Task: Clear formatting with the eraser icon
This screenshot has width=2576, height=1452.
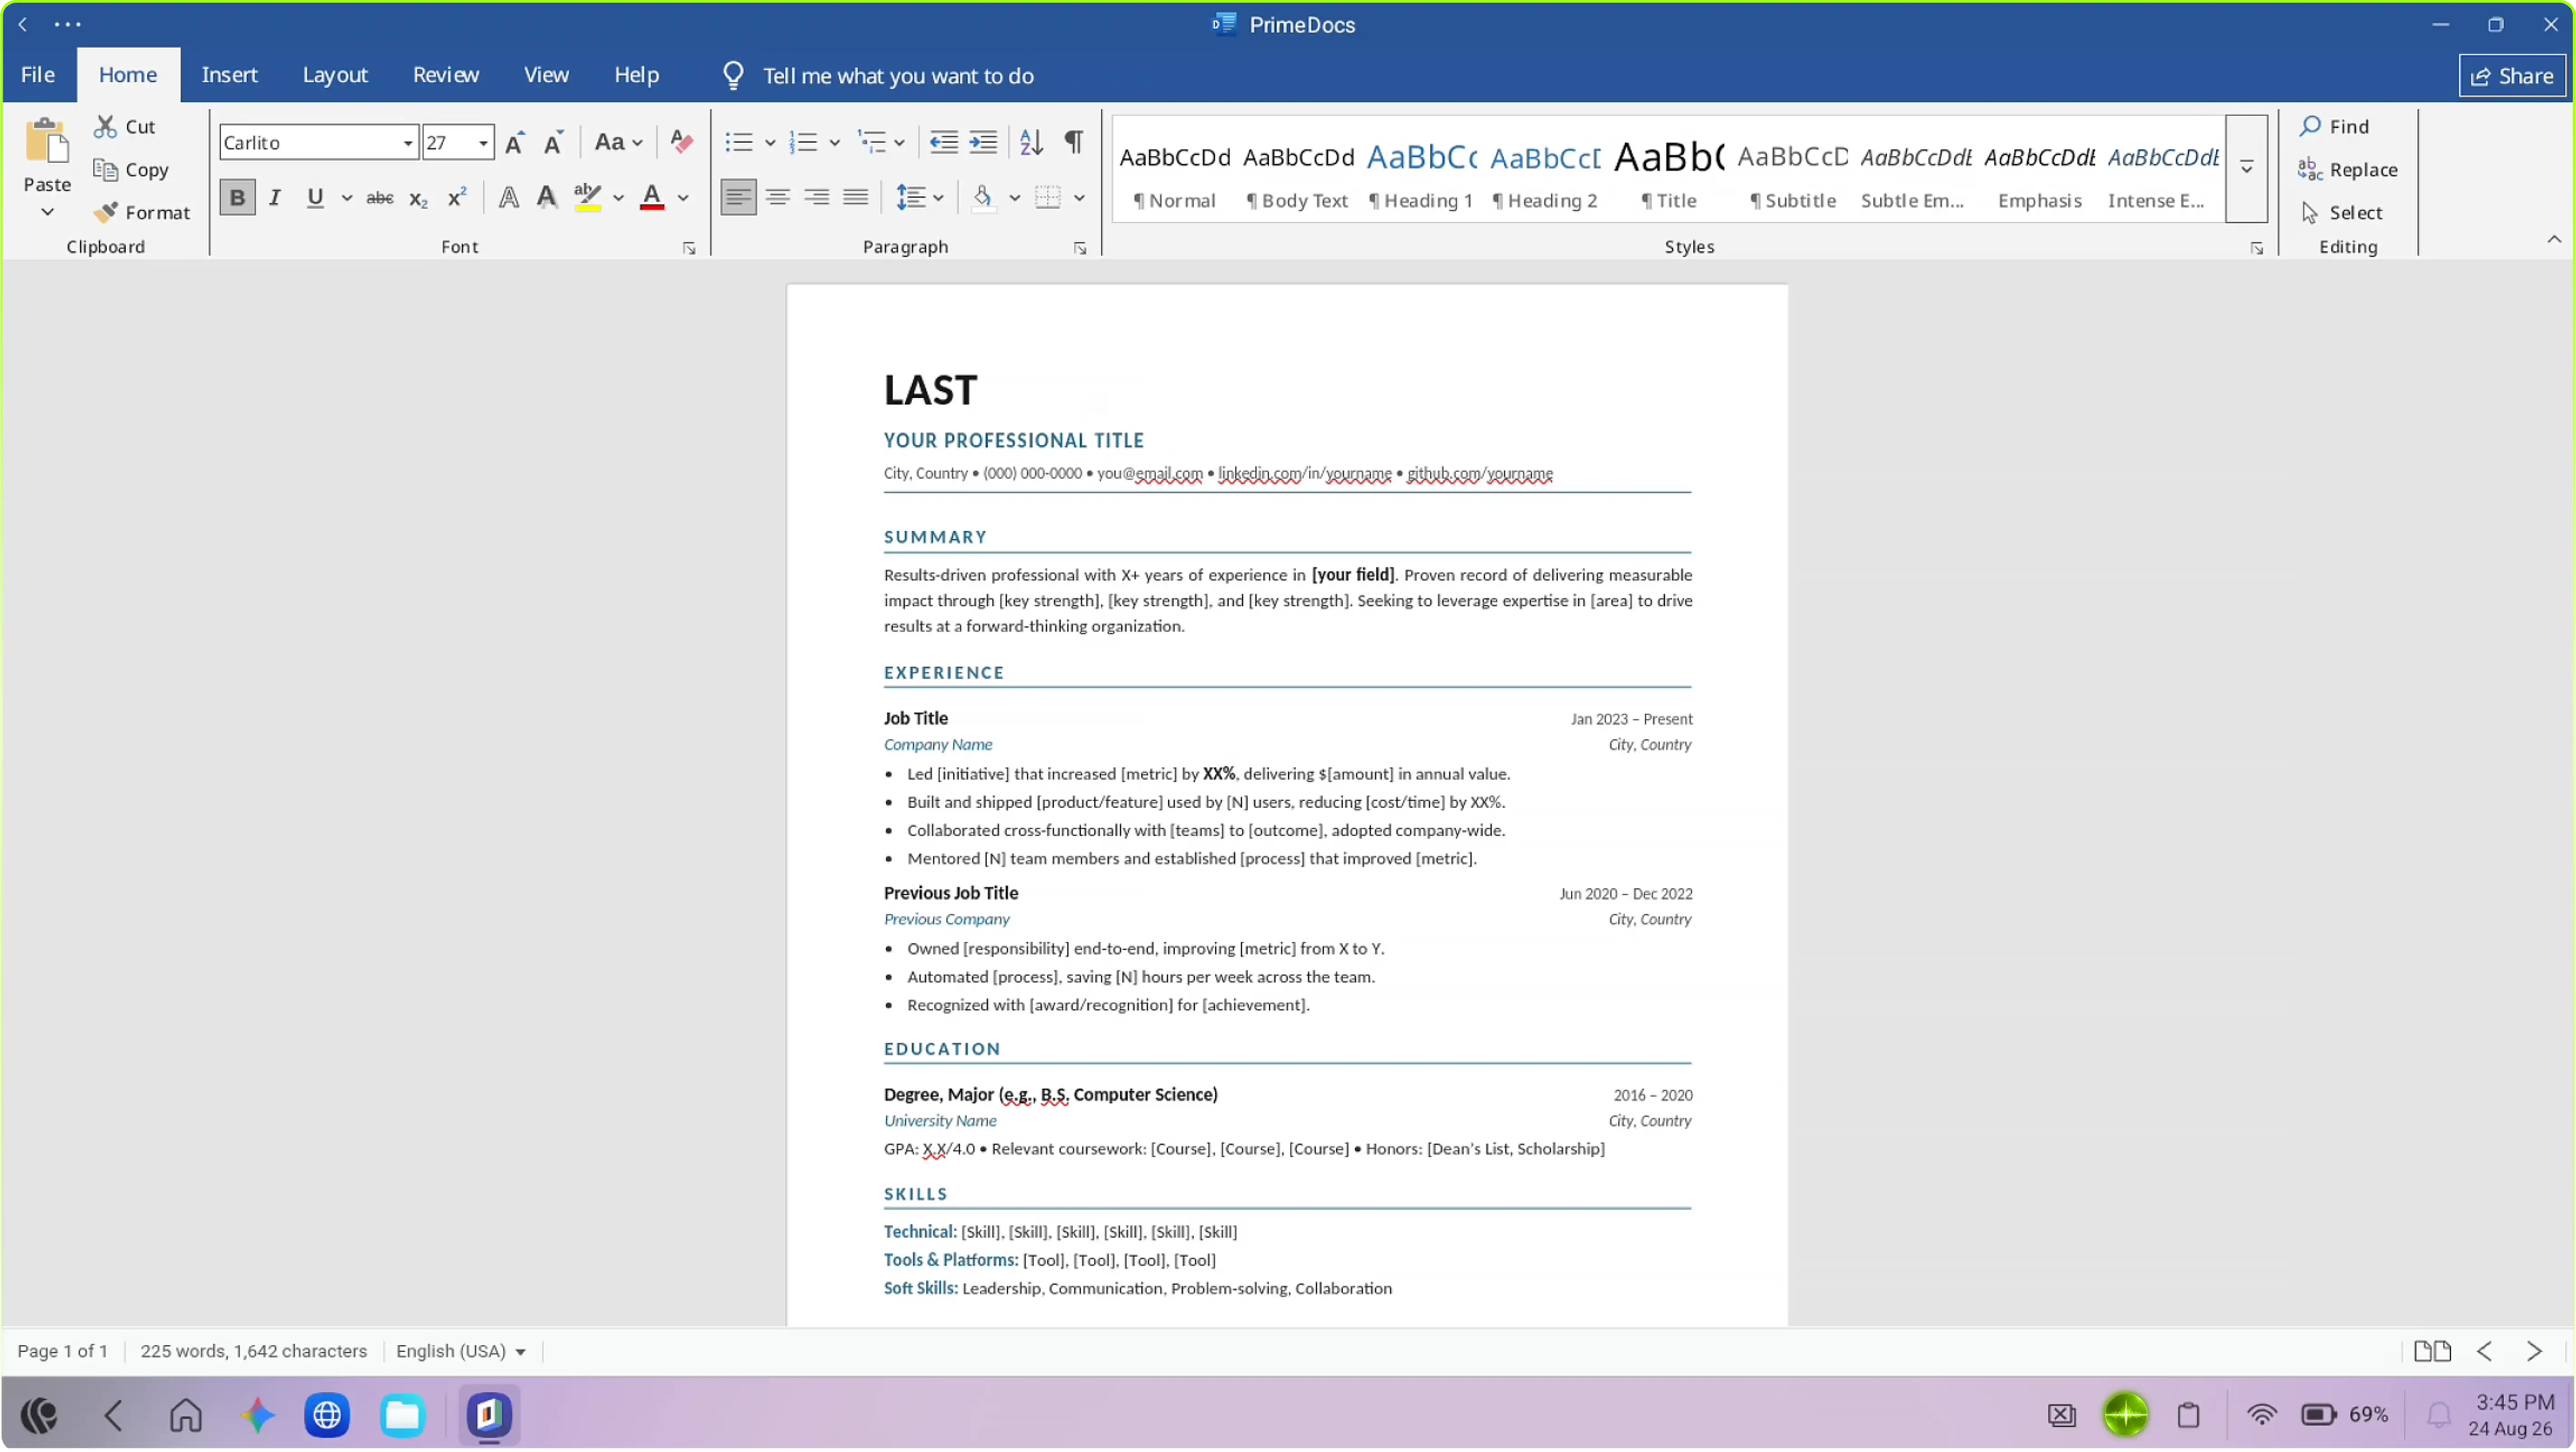Action: pyautogui.click(x=682, y=143)
